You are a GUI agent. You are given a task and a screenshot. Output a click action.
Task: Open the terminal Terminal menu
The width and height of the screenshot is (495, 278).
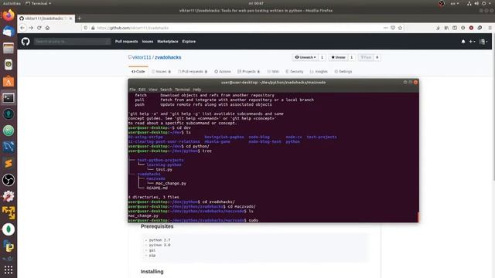(183, 90)
